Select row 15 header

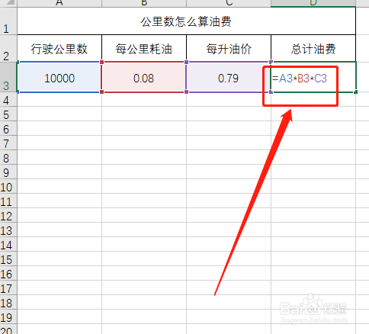click(8, 259)
